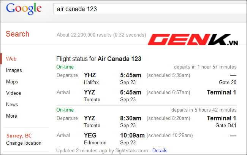The width and height of the screenshot is (247, 155).
Task: Click the 10:09am arrival time
Action: (x=132, y=135)
